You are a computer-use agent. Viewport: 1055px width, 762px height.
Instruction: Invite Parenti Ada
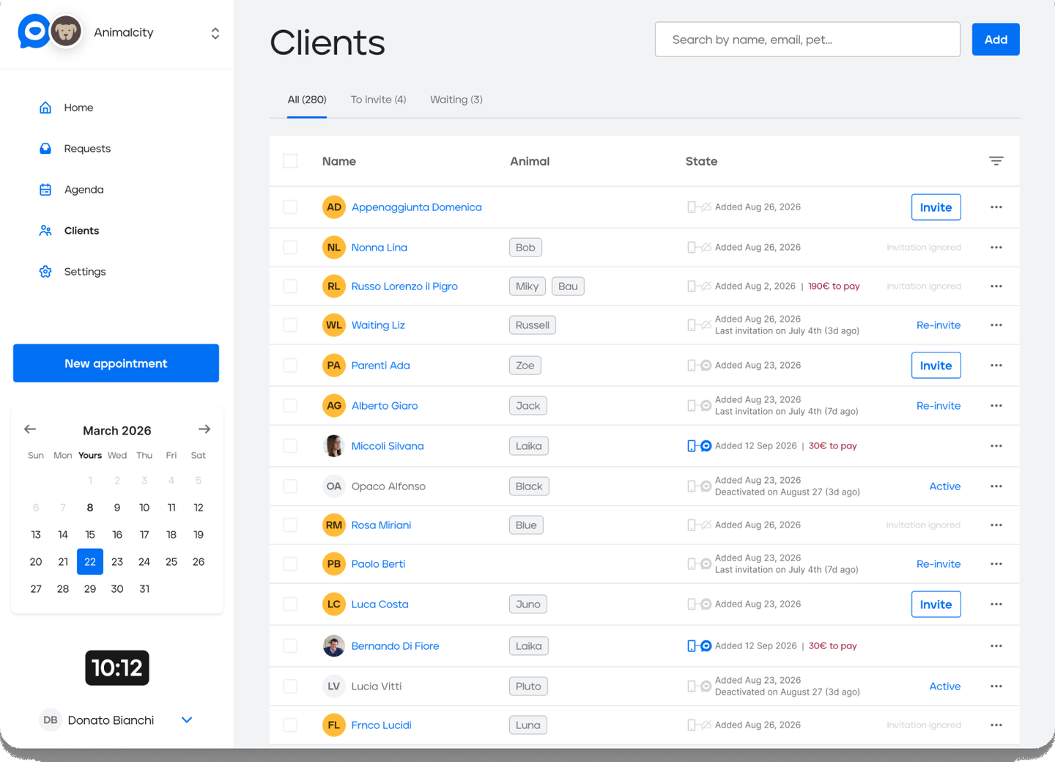coord(936,366)
